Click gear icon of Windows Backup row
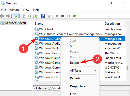The width and height of the screenshot is (130, 96). click(37, 48)
